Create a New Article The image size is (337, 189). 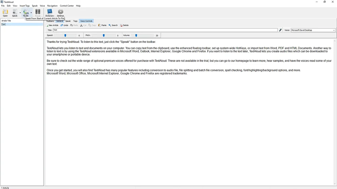pos(52,25)
